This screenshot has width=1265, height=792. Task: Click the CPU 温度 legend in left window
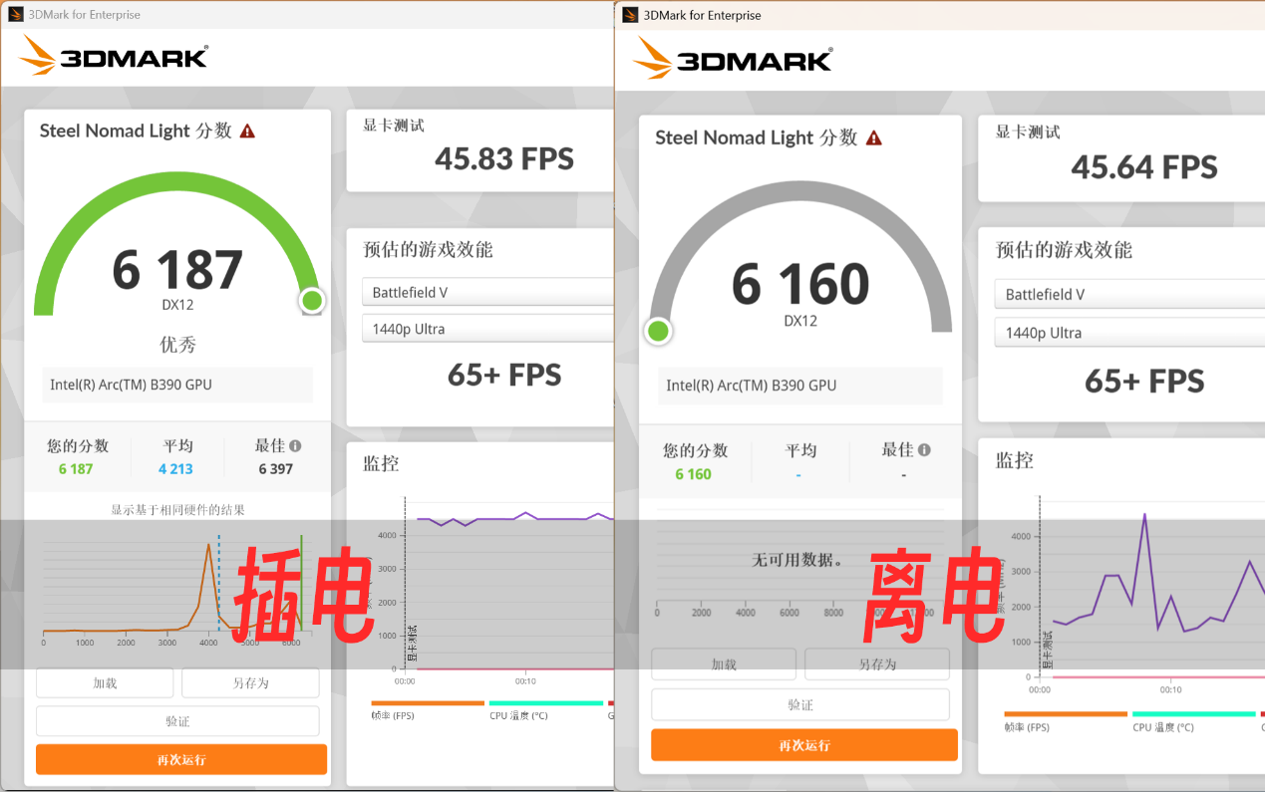546,709
